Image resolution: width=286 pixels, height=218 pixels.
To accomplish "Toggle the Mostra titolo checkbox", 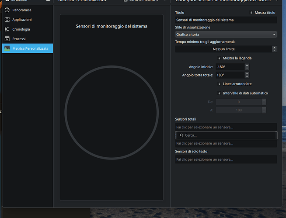I will (251, 13).
